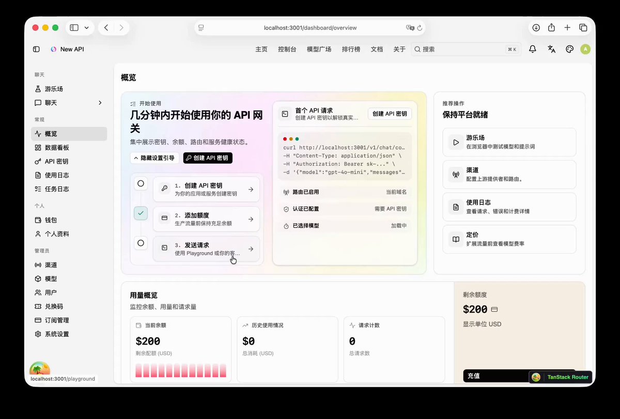The width and height of the screenshot is (620, 419).
Task: Open the language switcher icon in the header
Action: pyautogui.click(x=551, y=49)
